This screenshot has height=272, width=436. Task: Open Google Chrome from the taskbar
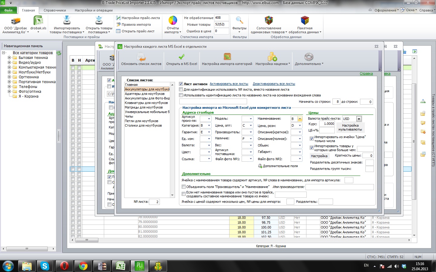pos(83,266)
